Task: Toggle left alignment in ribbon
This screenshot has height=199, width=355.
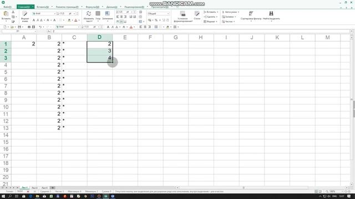Action: click(118, 17)
